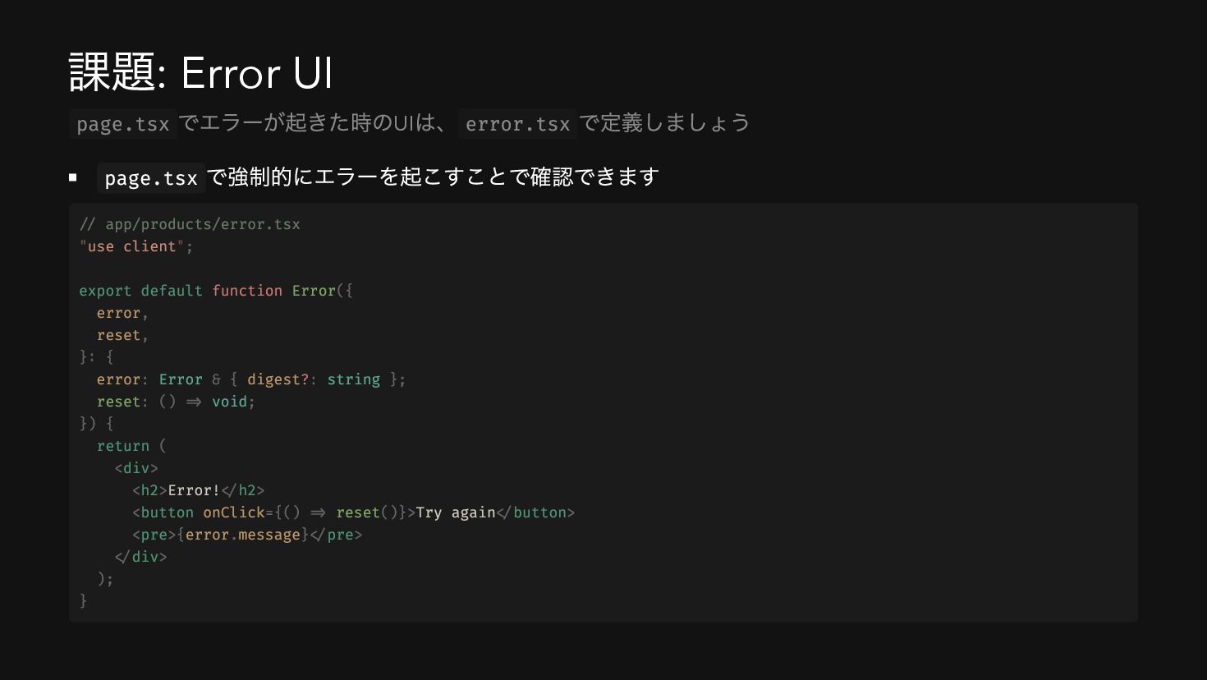Click the "<h2>Error!</h2>" line
The width and height of the screenshot is (1207, 680).
click(199, 490)
